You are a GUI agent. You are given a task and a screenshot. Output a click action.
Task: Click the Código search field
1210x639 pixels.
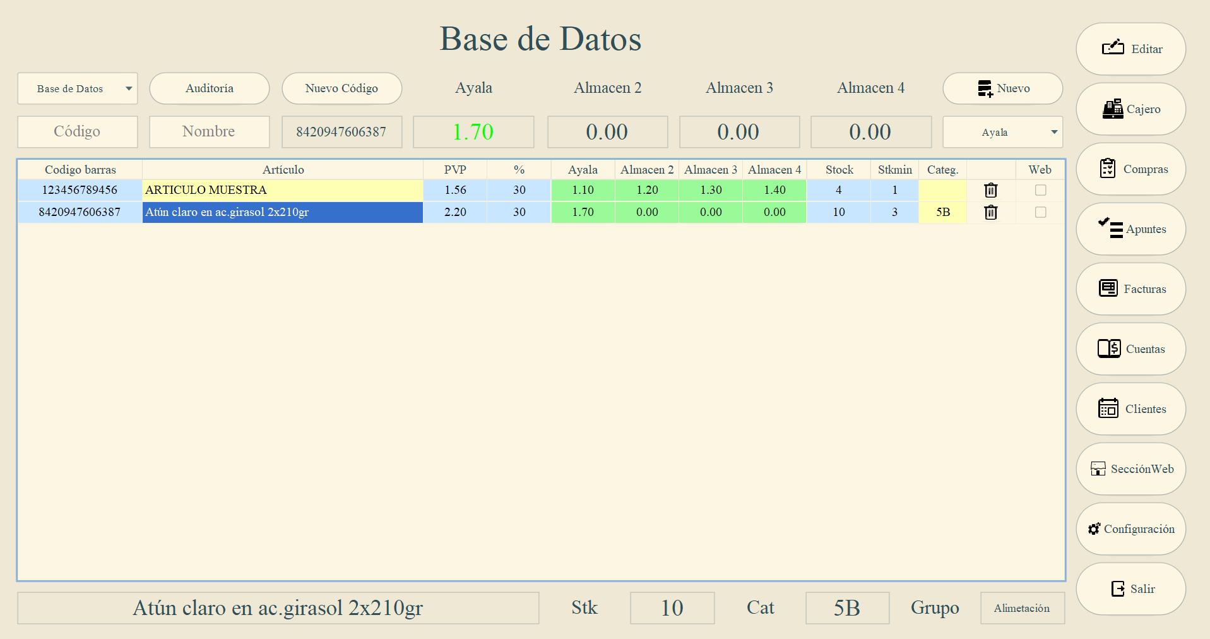[78, 131]
